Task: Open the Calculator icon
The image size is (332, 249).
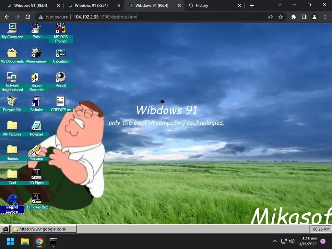Action: click(61, 56)
